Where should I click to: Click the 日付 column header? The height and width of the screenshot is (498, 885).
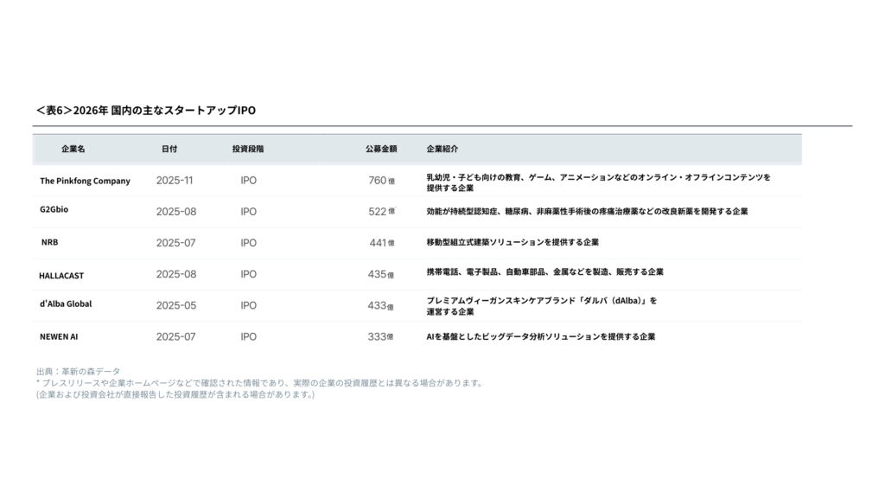click(x=169, y=150)
